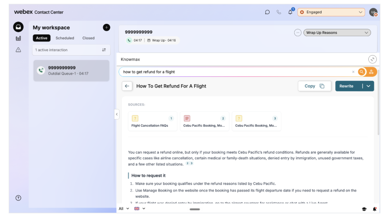Click the phone dialer icon in header
The image size is (386, 218).
tap(279, 12)
